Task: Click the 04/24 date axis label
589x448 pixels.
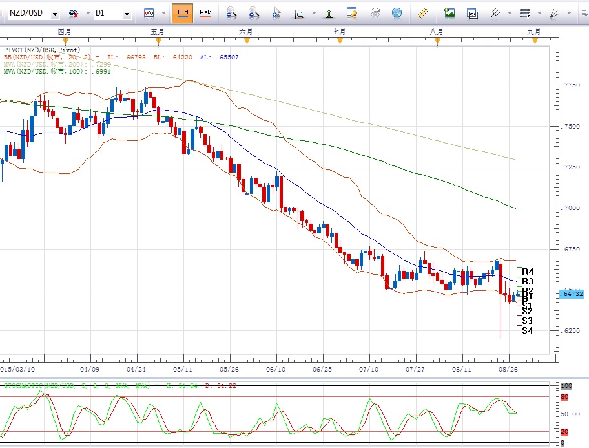Action: click(136, 369)
